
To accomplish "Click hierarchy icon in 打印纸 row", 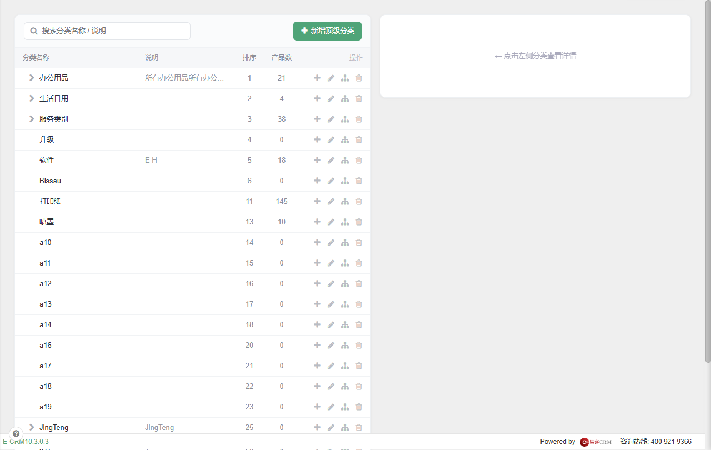I will pyautogui.click(x=345, y=201).
